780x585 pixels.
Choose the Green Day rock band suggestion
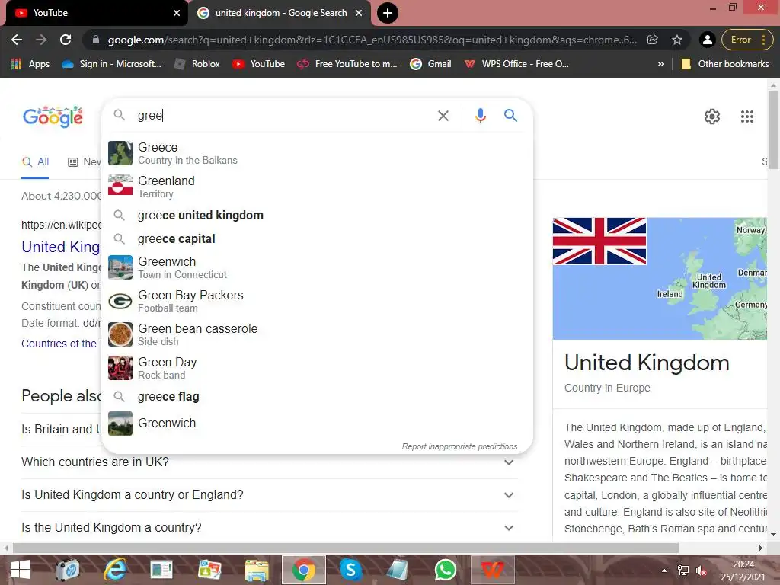point(317,368)
